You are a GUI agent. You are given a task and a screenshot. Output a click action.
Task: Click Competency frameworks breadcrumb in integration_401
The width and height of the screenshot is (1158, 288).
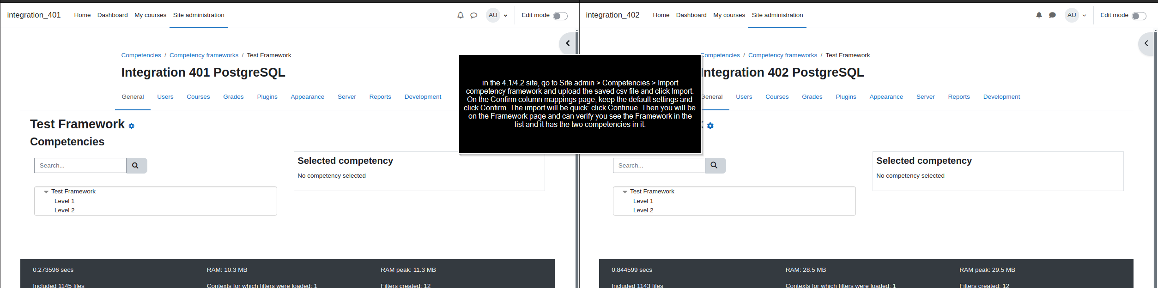(204, 55)
